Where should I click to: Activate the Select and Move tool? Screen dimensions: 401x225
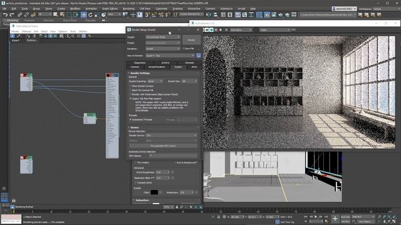[83, 15]
